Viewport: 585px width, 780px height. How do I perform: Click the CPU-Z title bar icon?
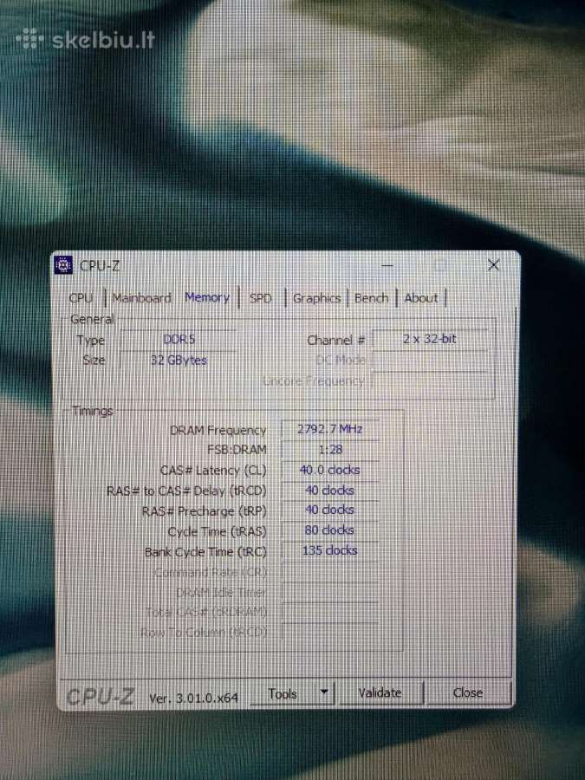pos(63,265)
